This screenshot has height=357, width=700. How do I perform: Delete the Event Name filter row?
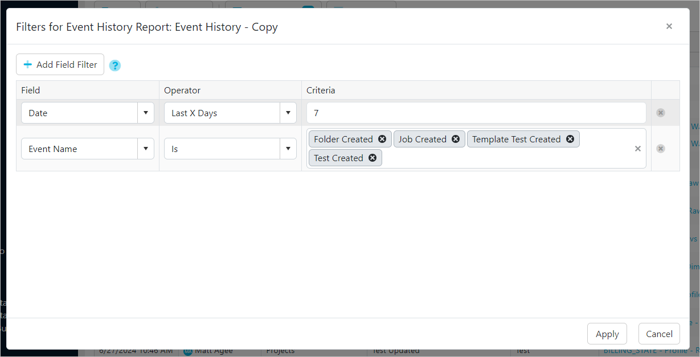pos(661,149)
